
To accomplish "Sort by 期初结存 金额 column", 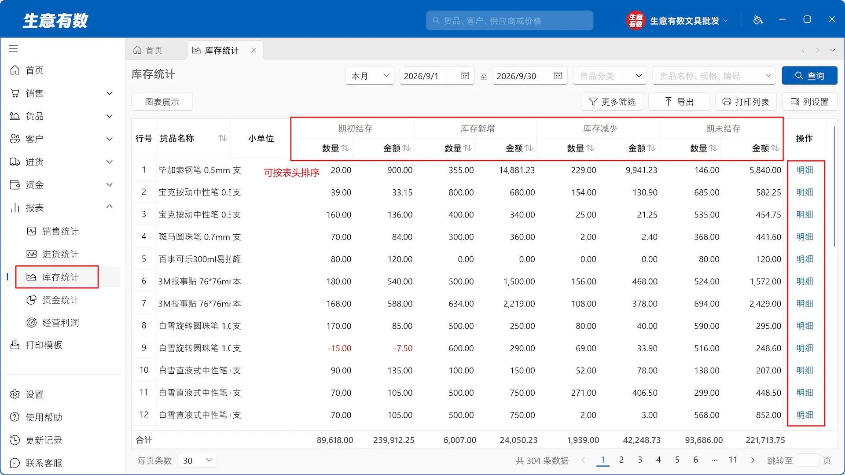I will coord(407,148).
